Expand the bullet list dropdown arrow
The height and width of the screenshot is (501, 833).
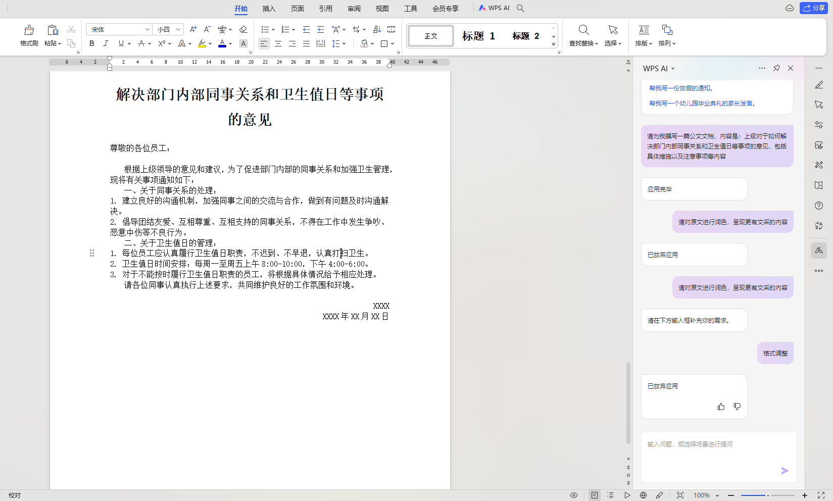pyautogui.click(x=273, y=30)
